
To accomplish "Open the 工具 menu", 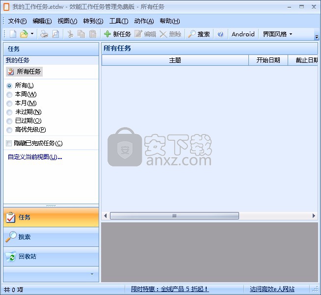I will [118, 21].
